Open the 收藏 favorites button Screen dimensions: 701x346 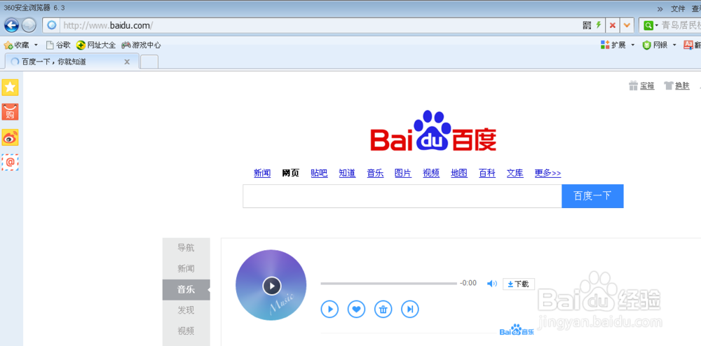(16, 45)
